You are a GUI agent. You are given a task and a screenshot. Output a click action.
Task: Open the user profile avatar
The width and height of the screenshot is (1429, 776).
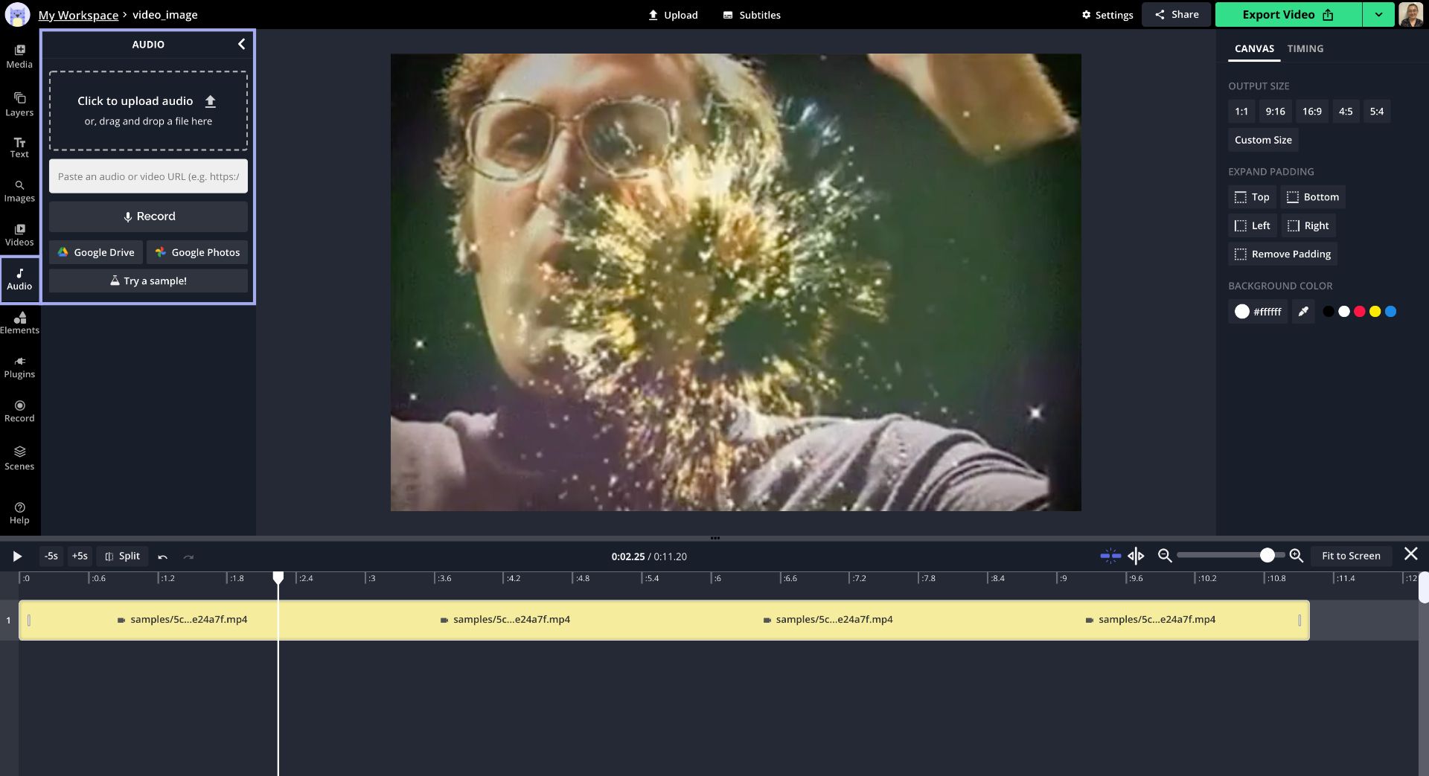[x=1410, y=14]
